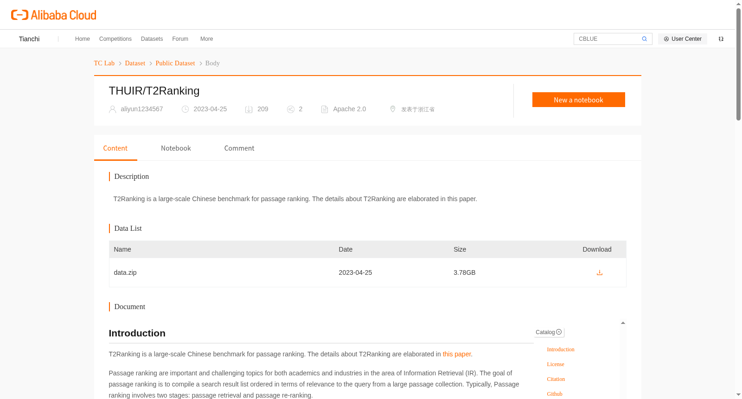Click the Catalog panel scroll-up arrow
Image resolution: width=742 pixels, height=399 pixels.
(623, 323)
